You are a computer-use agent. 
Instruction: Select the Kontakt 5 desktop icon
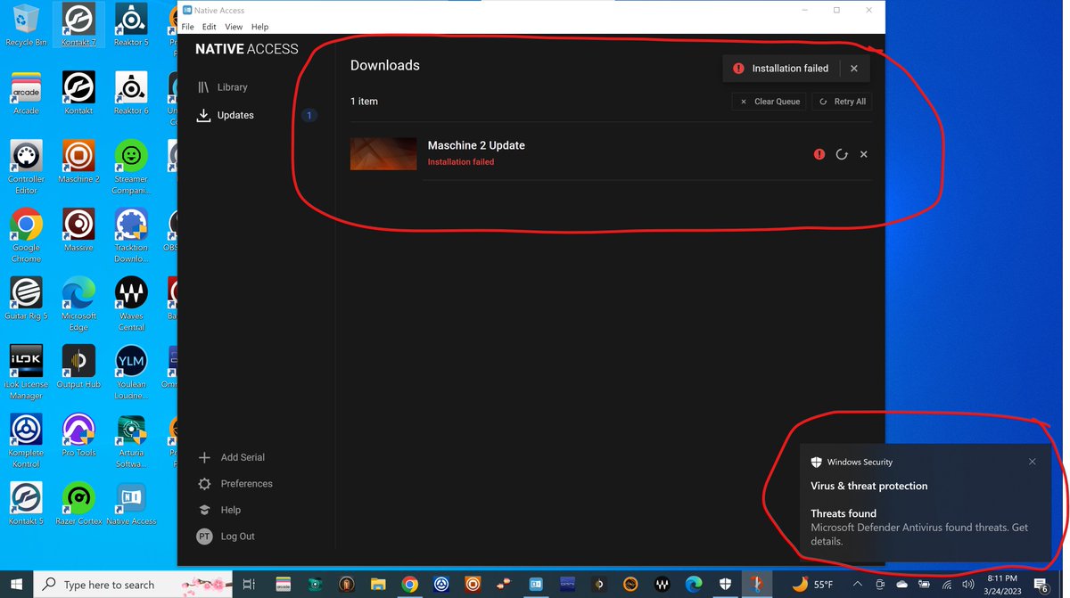26,504
